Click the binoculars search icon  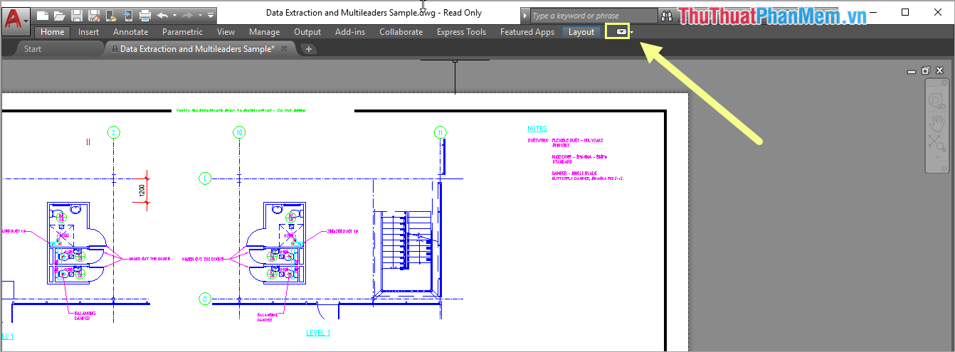pyautogui.click(x=667, y=15)
